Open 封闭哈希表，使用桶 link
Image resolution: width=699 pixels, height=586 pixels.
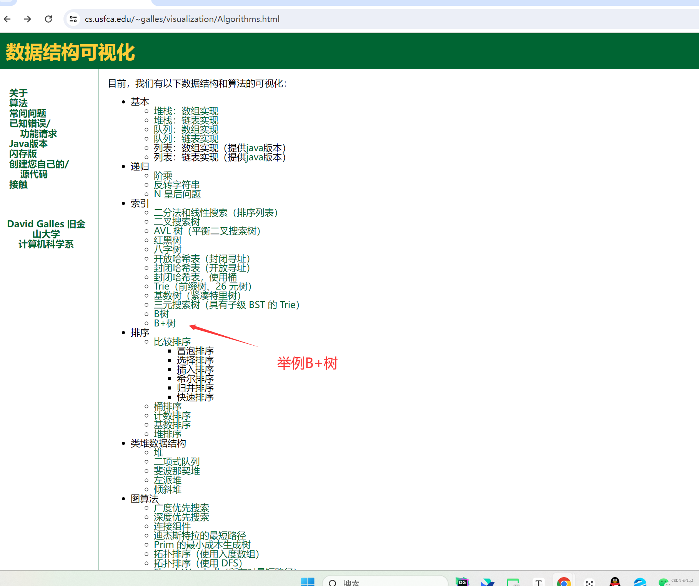point(195,277)
